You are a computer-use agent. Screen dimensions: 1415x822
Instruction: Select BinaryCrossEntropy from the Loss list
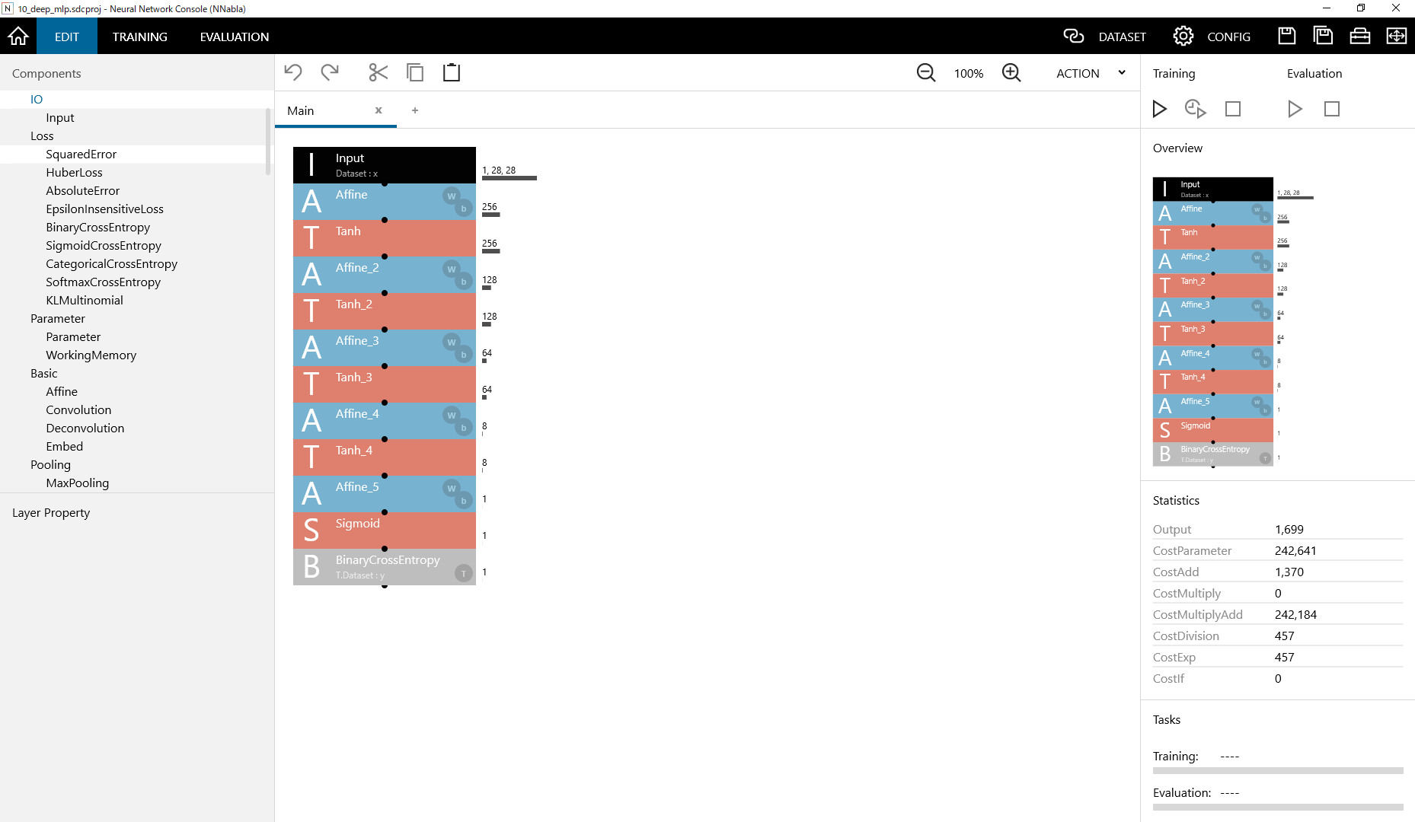tap(97, 227)
